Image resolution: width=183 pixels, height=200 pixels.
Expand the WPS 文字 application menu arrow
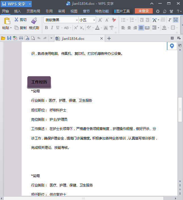coord(30,4)
